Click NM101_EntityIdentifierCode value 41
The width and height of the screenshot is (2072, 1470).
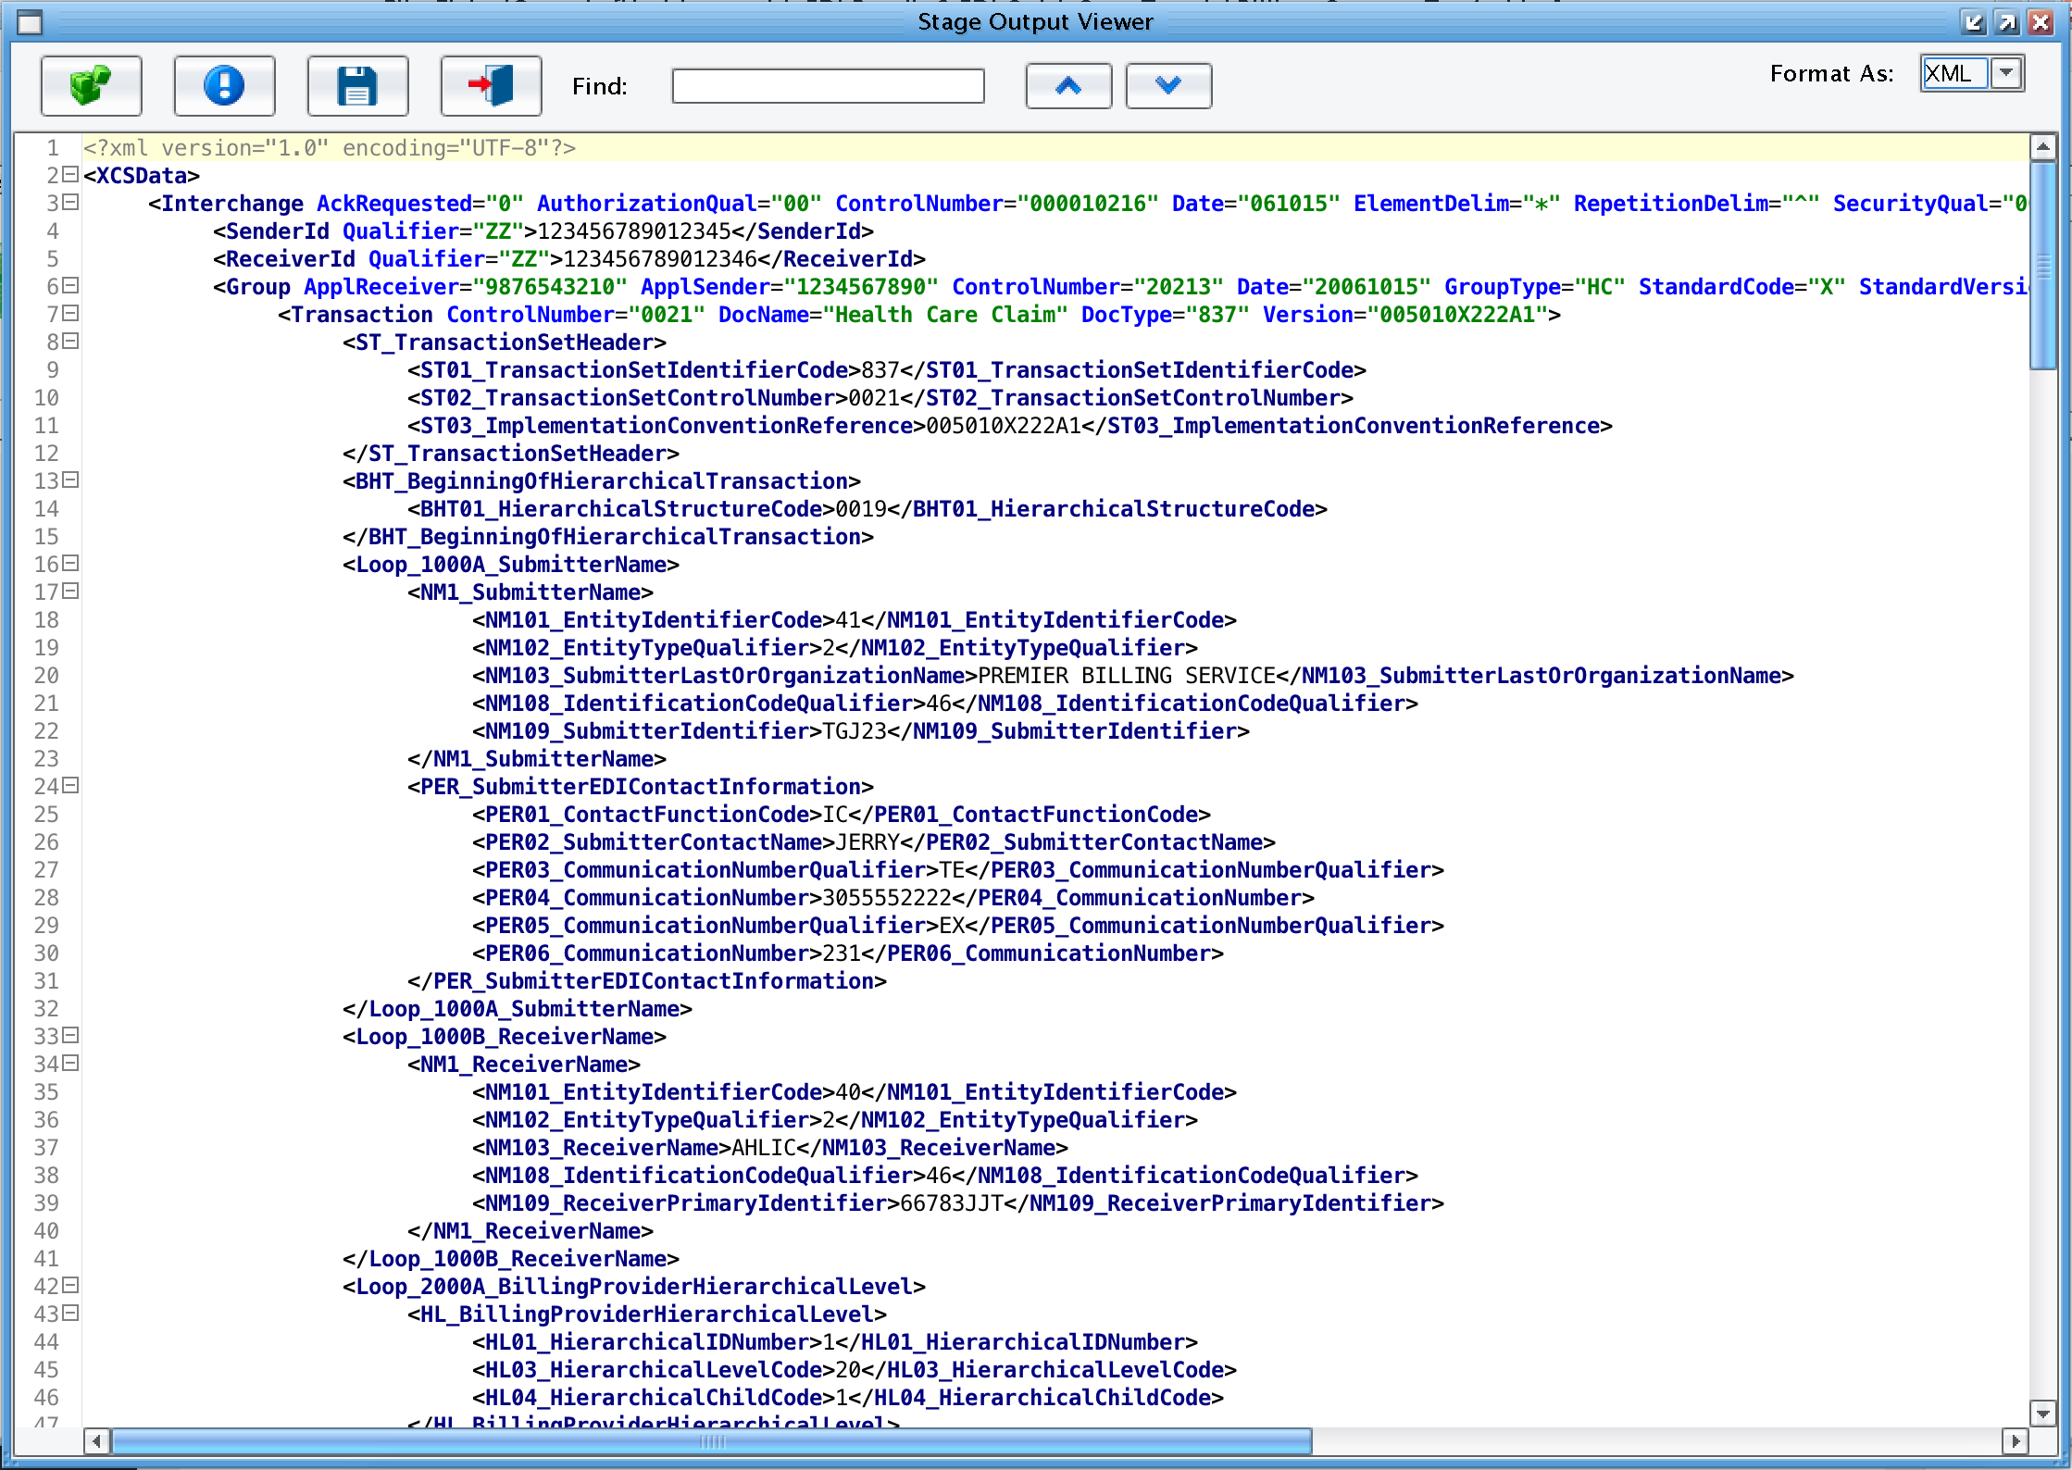coord(848,620)
